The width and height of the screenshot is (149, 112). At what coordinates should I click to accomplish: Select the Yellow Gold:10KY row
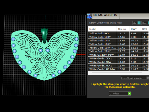[119, 37]
